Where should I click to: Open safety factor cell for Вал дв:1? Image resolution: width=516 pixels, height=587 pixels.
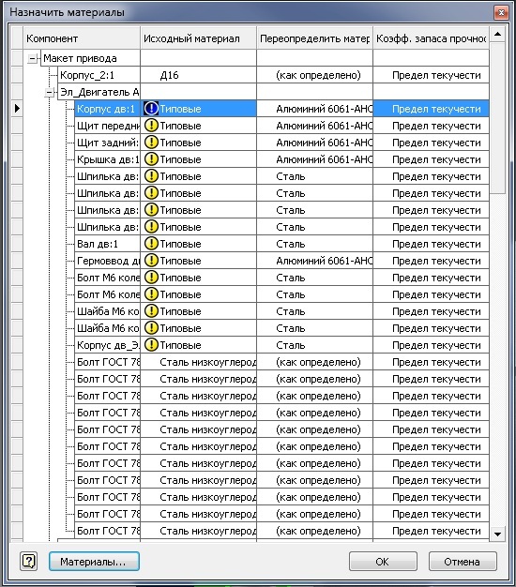coord(432,244)
